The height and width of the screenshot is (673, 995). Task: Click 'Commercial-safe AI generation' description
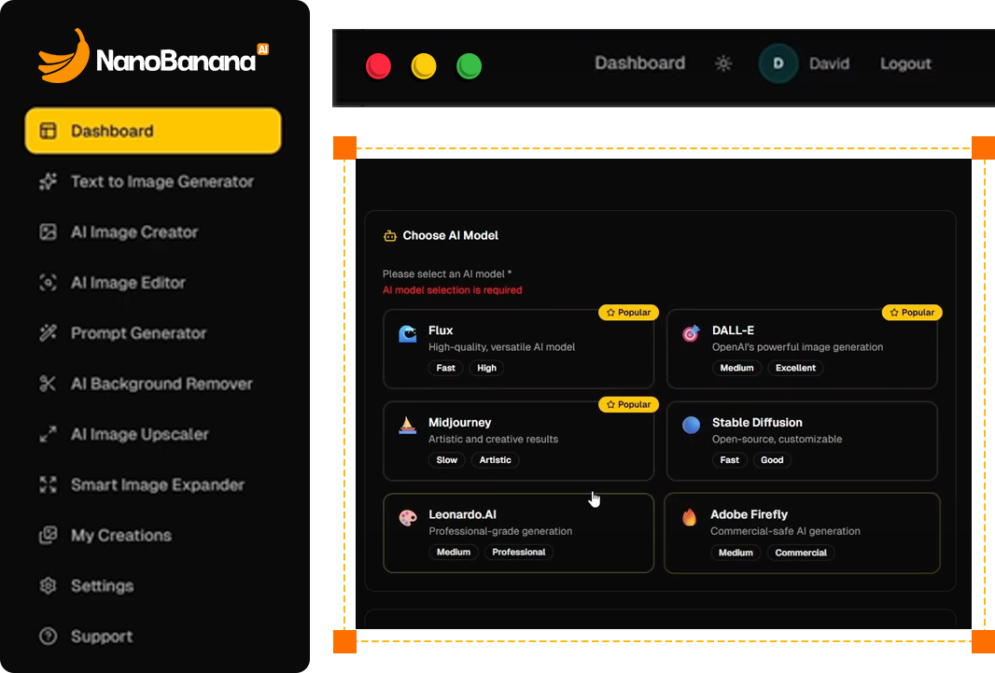coord(785,531)
